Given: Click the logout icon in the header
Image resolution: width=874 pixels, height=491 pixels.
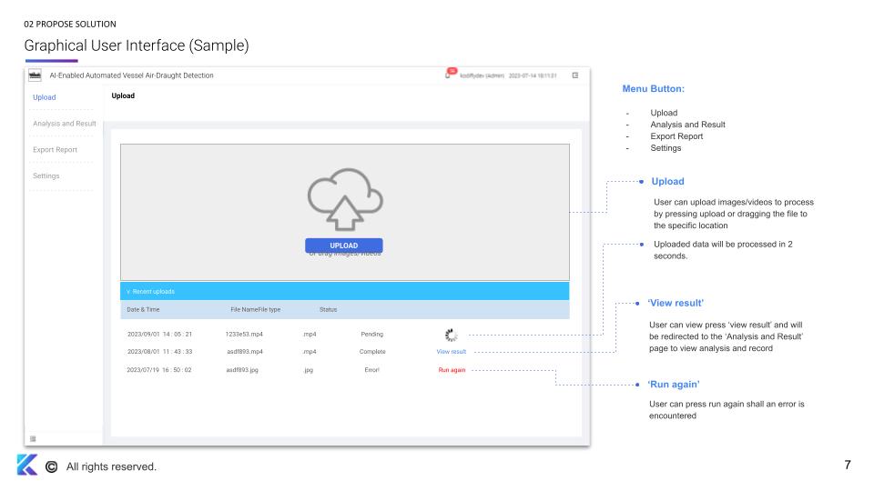Looking at the screenshot, I should [x=574, y=75].
